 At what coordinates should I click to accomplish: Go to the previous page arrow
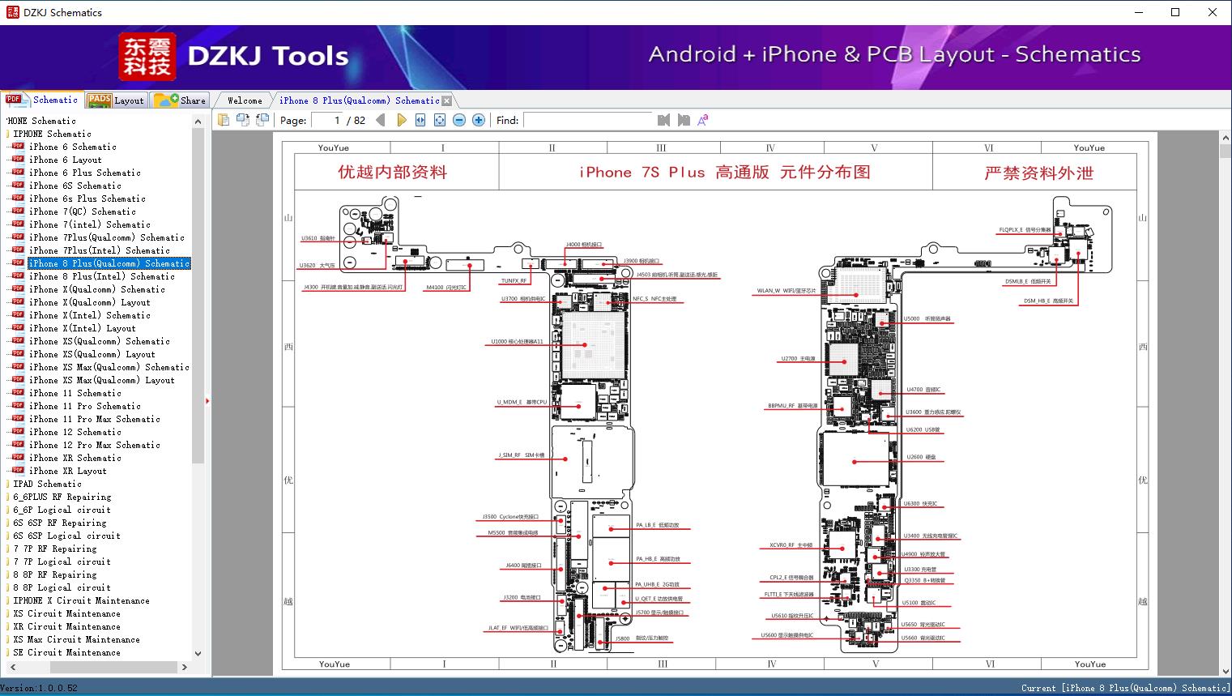pos(381,120)
